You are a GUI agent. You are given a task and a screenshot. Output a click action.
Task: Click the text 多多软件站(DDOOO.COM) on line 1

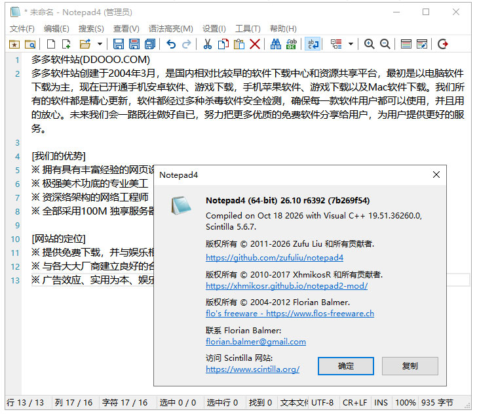90,60
